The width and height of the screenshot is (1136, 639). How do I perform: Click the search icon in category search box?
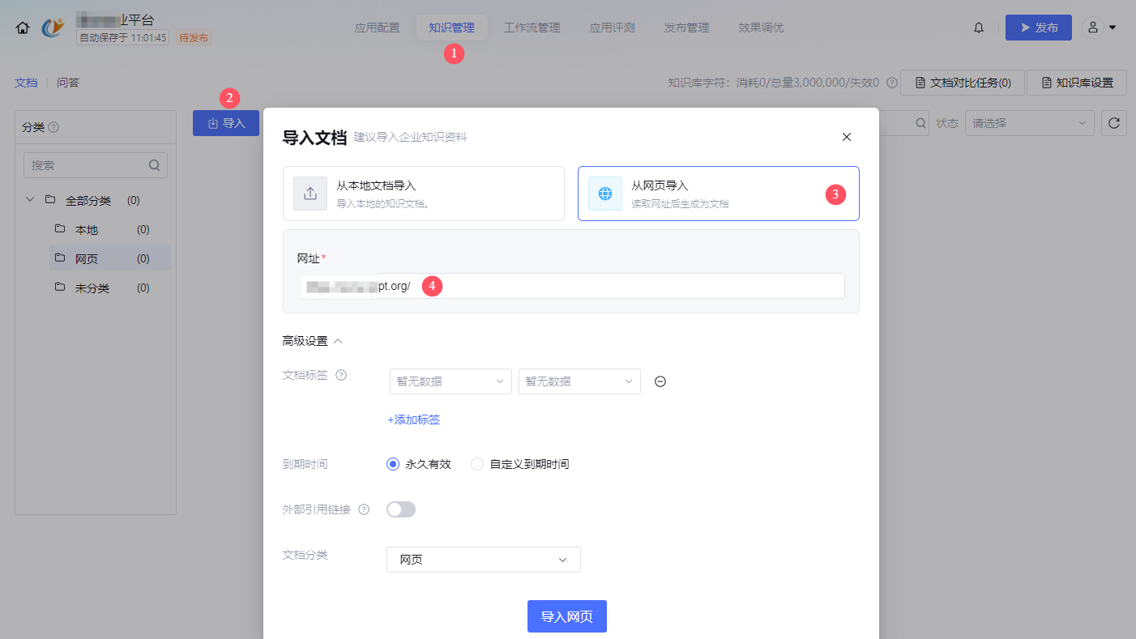click(154, 165)
